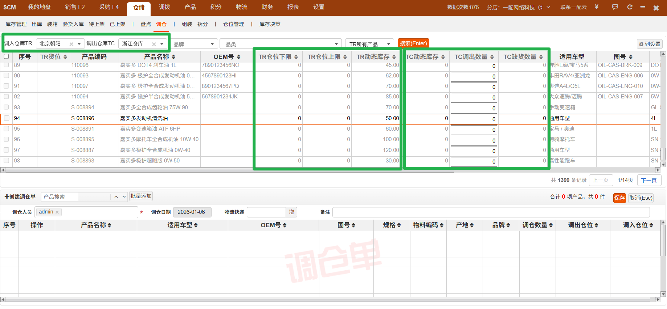The width and height of the screenshot is (667, 309).
Task: Sort by 产品名称 column sort icon in top table
Action: click(x=173, y=57)
